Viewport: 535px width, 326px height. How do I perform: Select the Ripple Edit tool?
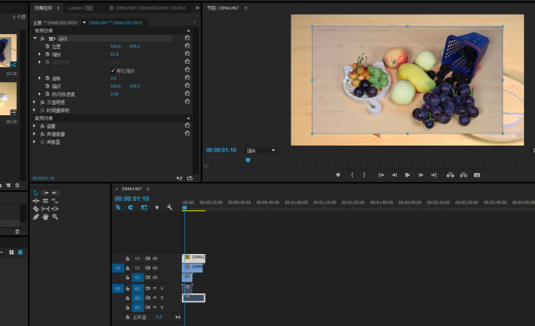36,201
